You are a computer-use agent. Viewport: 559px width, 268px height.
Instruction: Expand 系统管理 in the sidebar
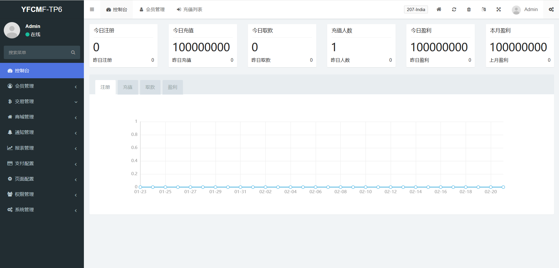(42, 210)
